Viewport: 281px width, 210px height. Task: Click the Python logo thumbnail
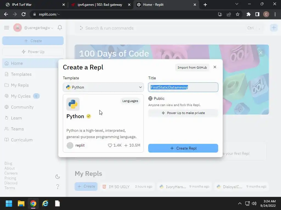[73, 104]
